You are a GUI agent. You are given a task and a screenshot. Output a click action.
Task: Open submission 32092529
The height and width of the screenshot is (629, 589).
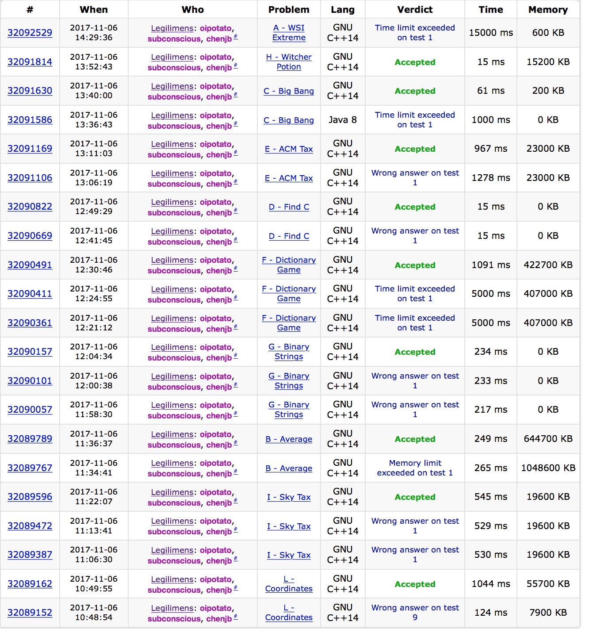coord(30,33)
